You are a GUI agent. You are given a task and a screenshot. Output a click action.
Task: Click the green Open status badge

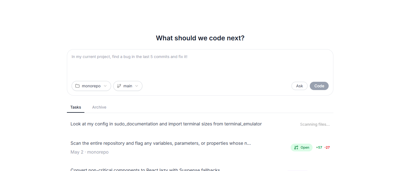point(301,148)
